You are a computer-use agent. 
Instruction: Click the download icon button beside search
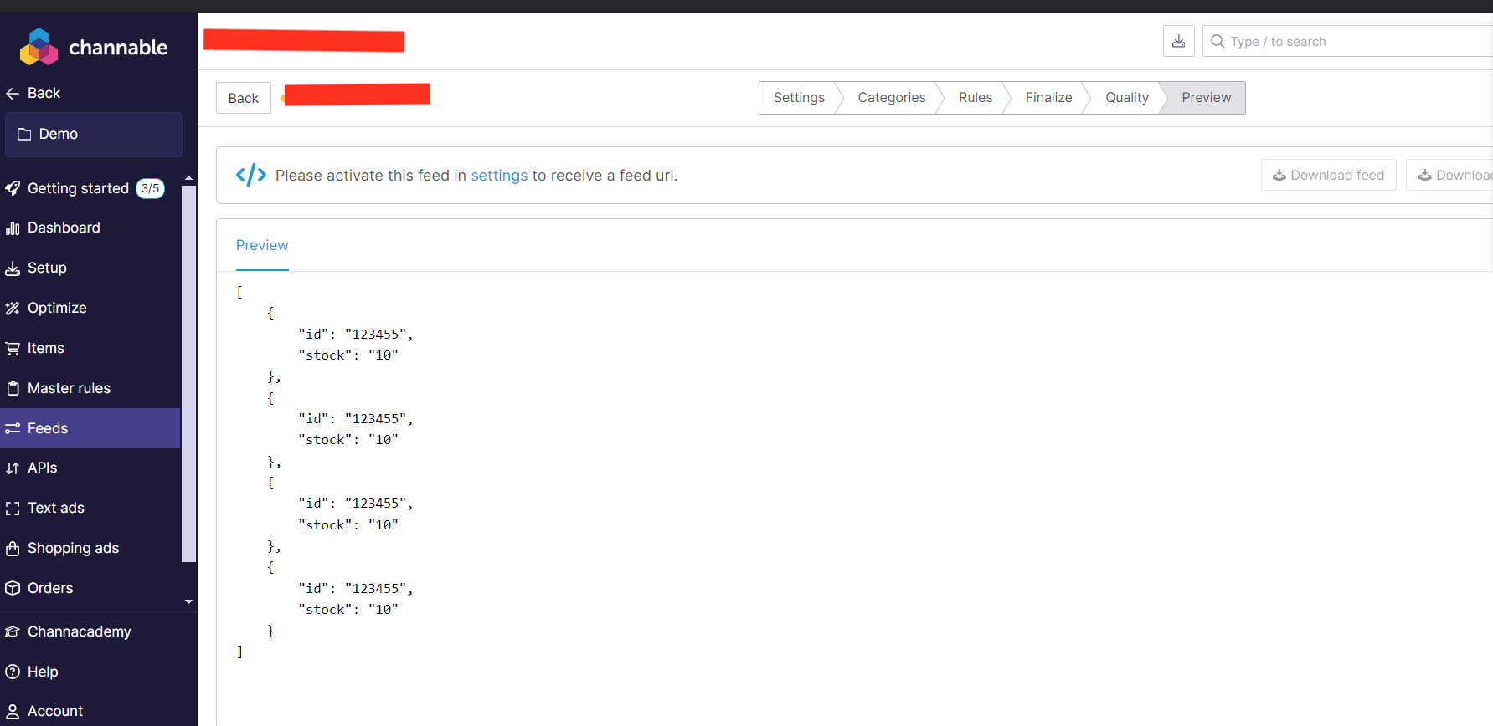(1178, 41)
